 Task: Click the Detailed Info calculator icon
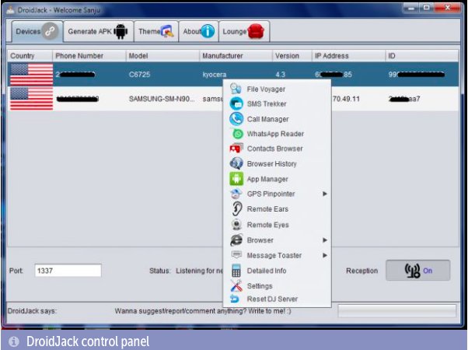click(236, 271)
